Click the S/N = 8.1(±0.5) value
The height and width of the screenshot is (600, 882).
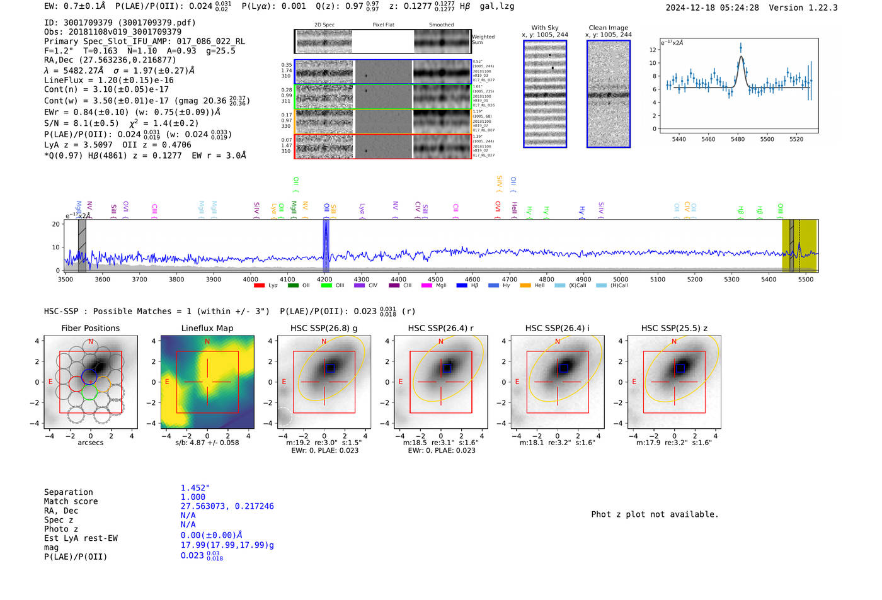(81, 123)
